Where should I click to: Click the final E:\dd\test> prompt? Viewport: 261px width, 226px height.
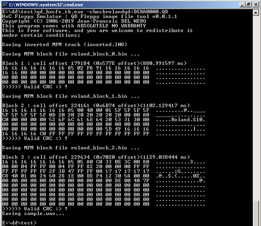click(x=19, y=223)
